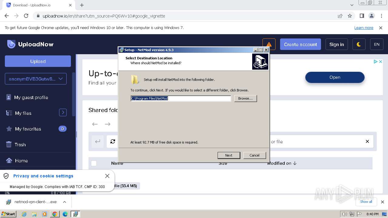Close Privacy and cookie settings popup

click(107, 176)
